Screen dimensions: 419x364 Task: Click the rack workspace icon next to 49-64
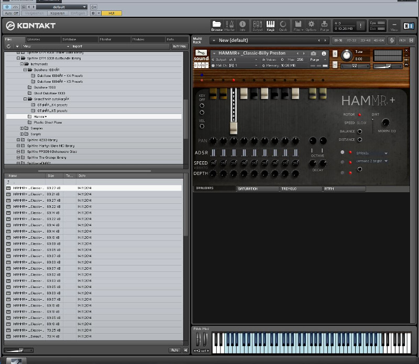point(392,40)
